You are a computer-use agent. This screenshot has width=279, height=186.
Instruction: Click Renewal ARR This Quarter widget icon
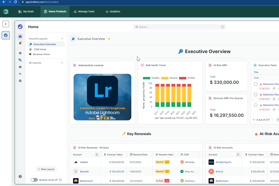tap(210, 98)
